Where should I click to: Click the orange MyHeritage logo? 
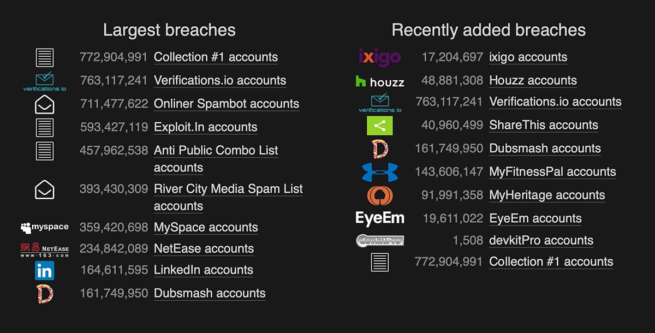click(x=379, y=195)
